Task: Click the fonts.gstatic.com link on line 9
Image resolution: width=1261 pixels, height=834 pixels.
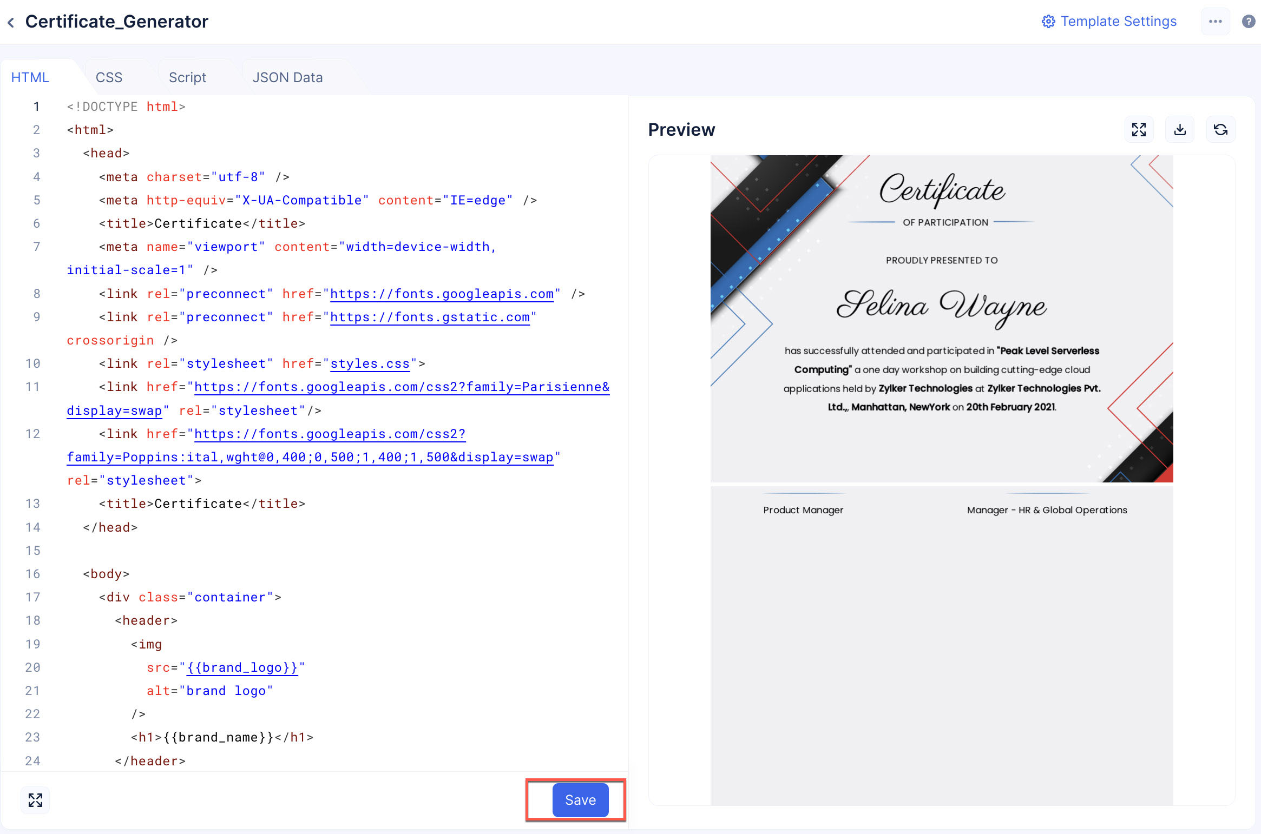Action: (430, 317)
